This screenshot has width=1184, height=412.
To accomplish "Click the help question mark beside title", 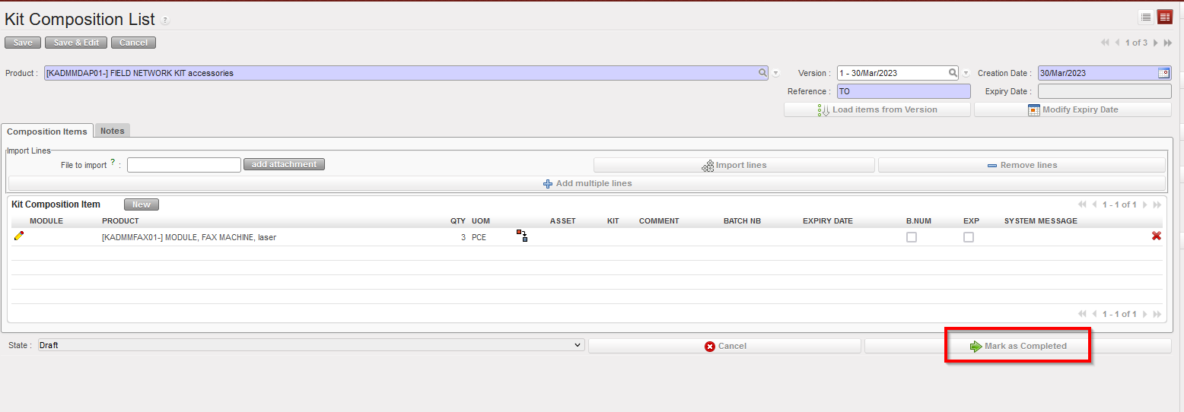I will pos(166,21).
